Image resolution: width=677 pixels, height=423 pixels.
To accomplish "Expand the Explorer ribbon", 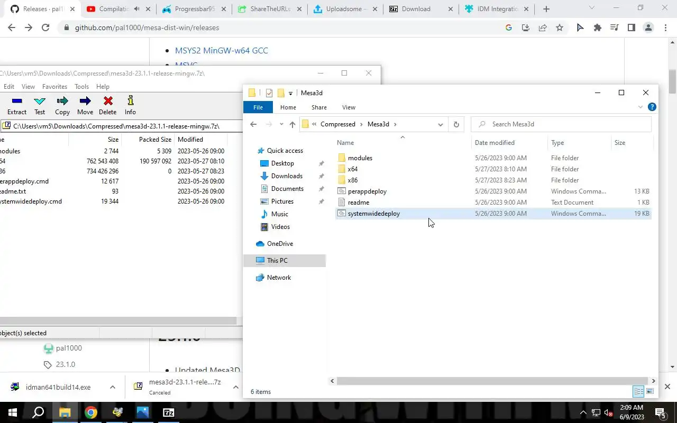I will [641, 107].
